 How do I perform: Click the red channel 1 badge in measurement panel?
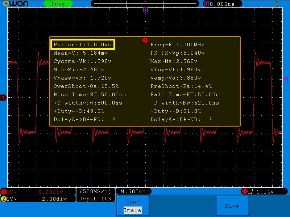tap(145, 40)
